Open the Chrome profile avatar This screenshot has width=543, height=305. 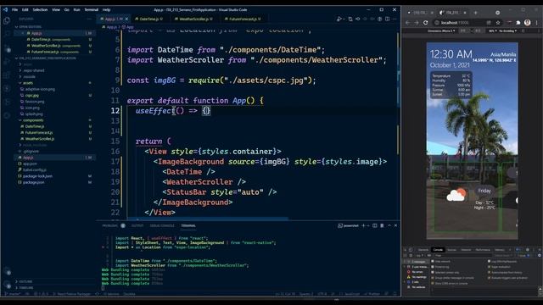pos(527,23)
